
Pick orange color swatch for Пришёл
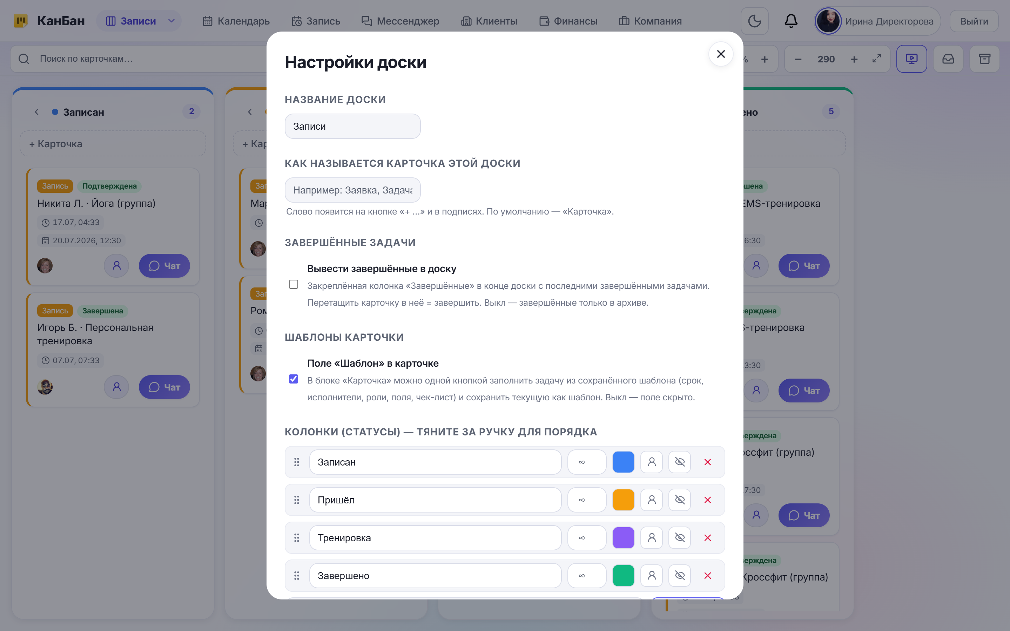pyautogui.click(x=623, y=500)
